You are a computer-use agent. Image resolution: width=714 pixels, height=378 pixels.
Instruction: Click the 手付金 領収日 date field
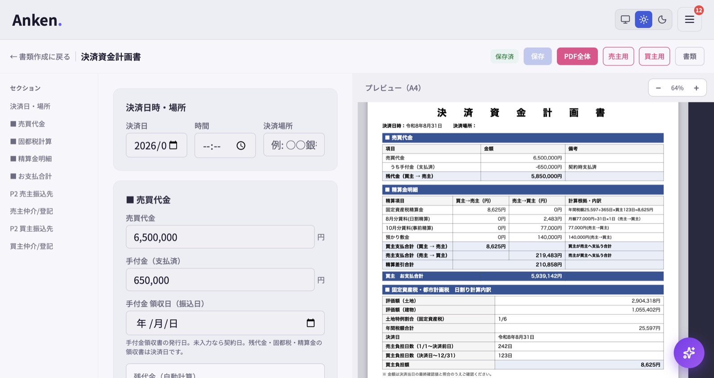pos(225,323)
